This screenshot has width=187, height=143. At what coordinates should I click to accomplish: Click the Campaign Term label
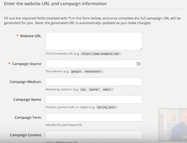(x=28, y=117)
